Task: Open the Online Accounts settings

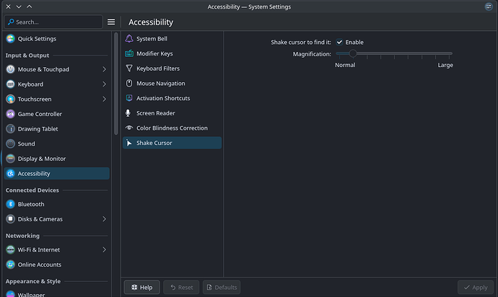Action: [x=56, y=265]
